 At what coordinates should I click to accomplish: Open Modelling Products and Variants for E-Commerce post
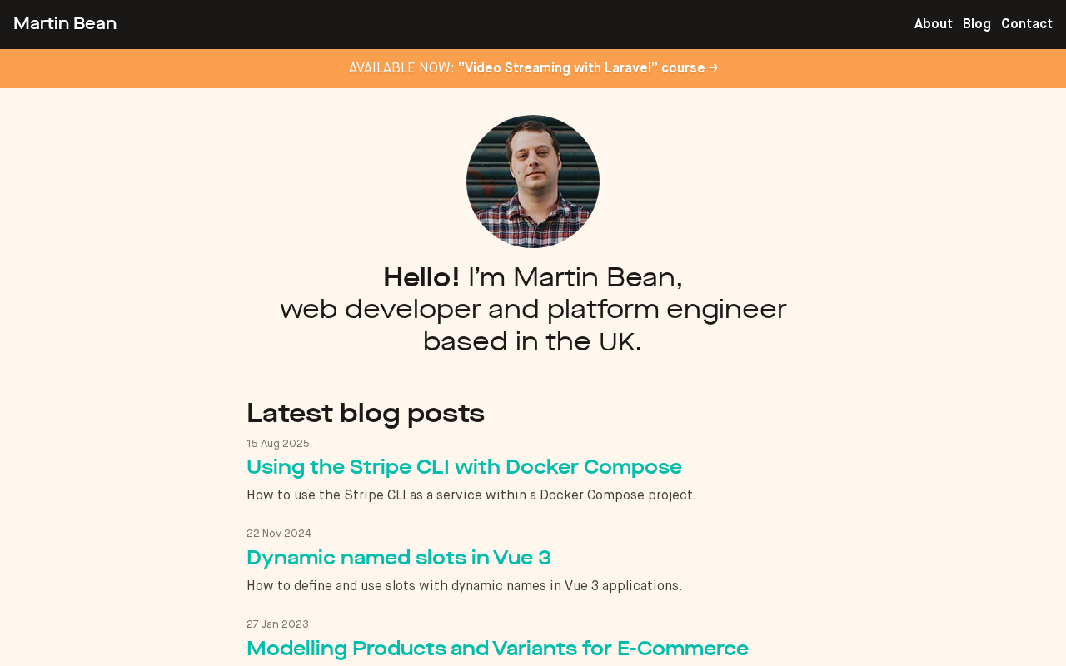tap(497, 649)
